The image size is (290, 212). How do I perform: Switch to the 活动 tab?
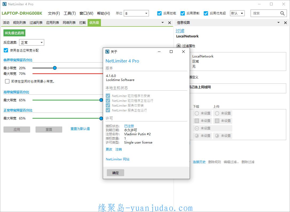tap(6, 22)
